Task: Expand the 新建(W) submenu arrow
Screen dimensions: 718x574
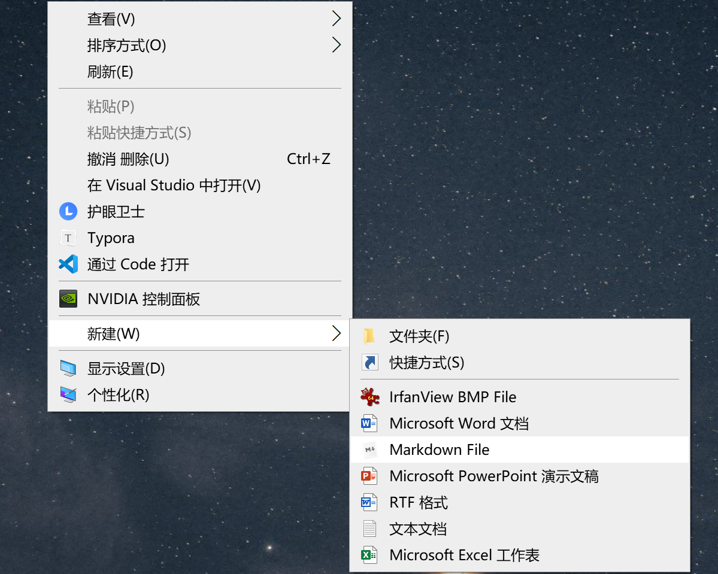Action: tap(337, 333)
